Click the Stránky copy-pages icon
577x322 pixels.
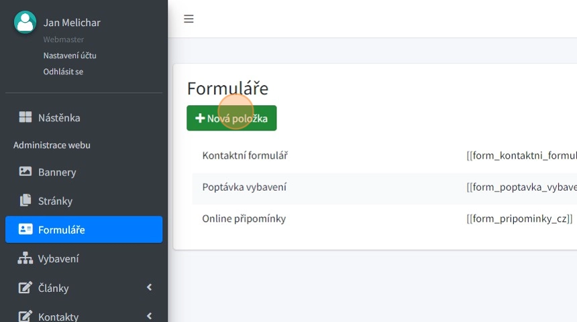point(25,201)
